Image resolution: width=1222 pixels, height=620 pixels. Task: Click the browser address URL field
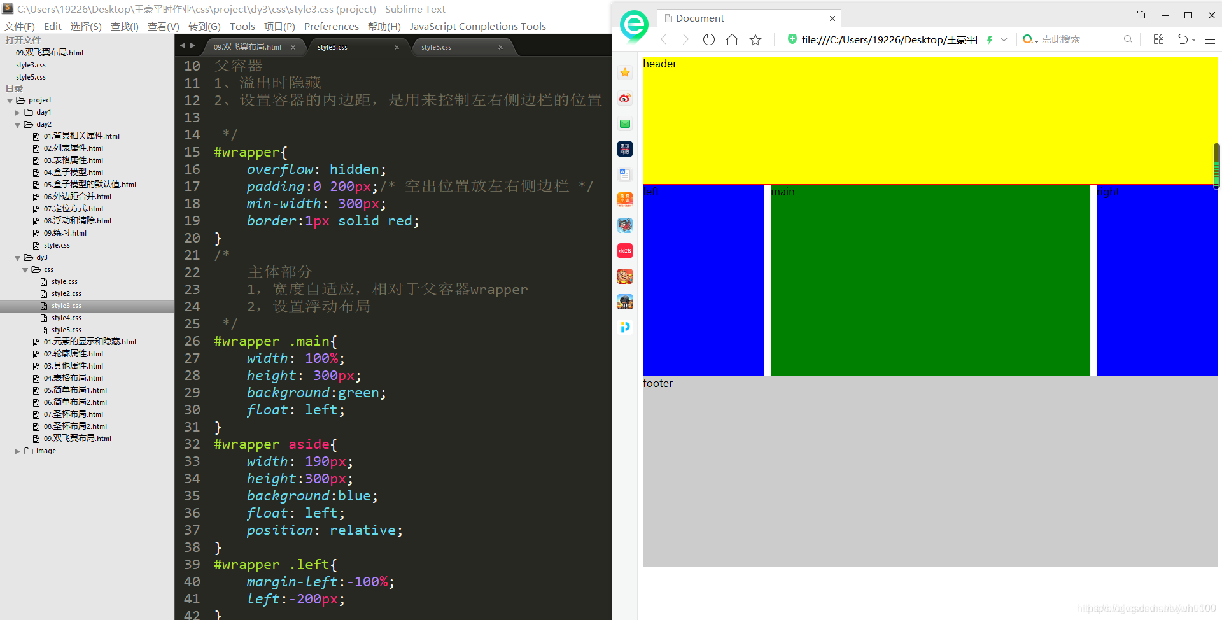point(889,39)
